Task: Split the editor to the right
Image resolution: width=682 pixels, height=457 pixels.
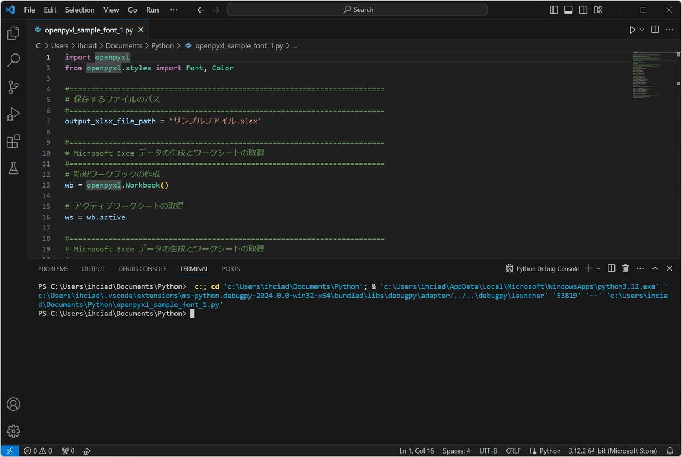Action: (655, 30)
